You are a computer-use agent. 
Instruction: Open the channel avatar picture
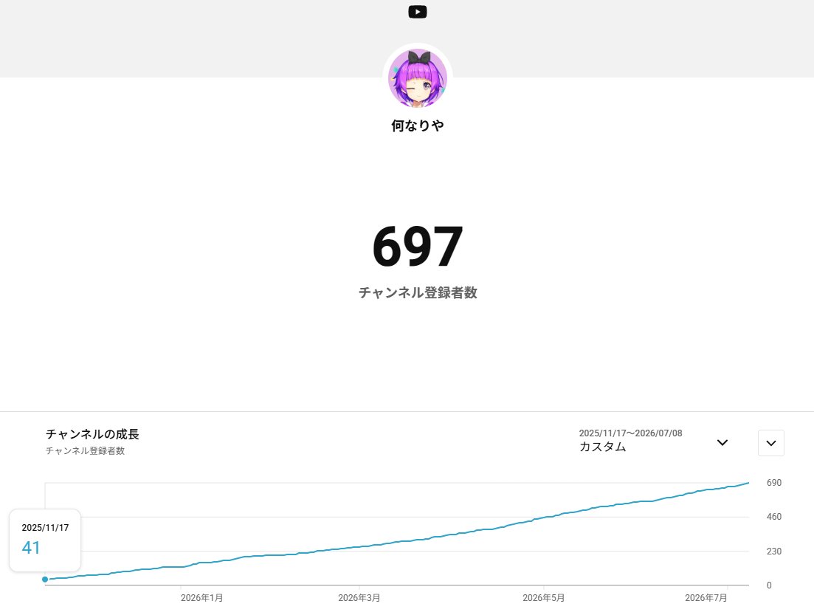pos(418,78)
